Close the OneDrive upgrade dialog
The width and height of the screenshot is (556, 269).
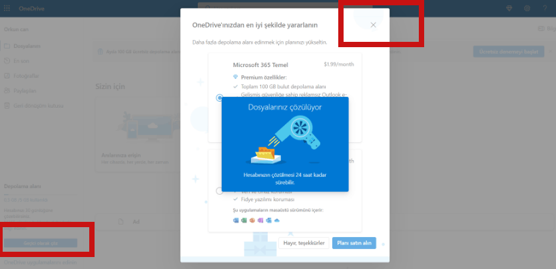pyautogui.click(x=373, y=25)
